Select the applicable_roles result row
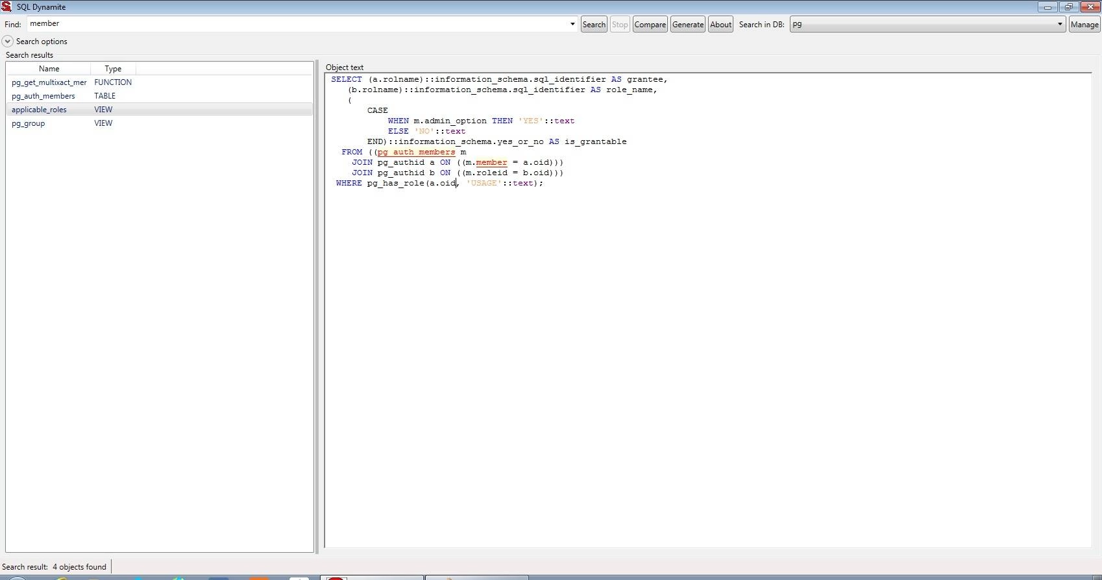The image size is (1102, 580). (x=160, y=110)
